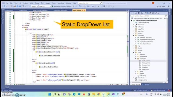Open the Build menu
Viewport: 173px width, 97px height.
tap(31, 3)
